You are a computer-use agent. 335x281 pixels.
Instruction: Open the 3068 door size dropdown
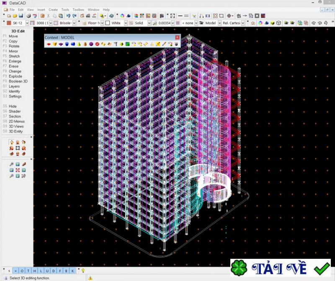(51, 23)
